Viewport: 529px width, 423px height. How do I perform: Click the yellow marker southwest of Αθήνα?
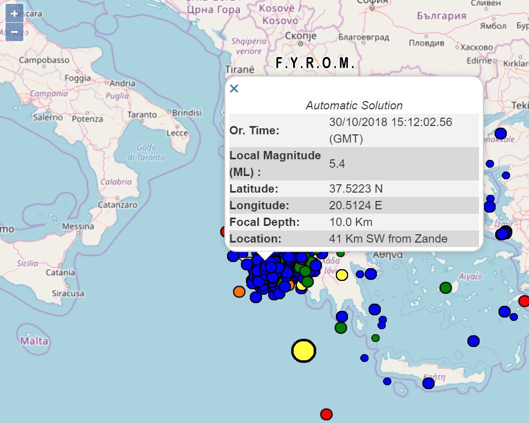[342, 275]
